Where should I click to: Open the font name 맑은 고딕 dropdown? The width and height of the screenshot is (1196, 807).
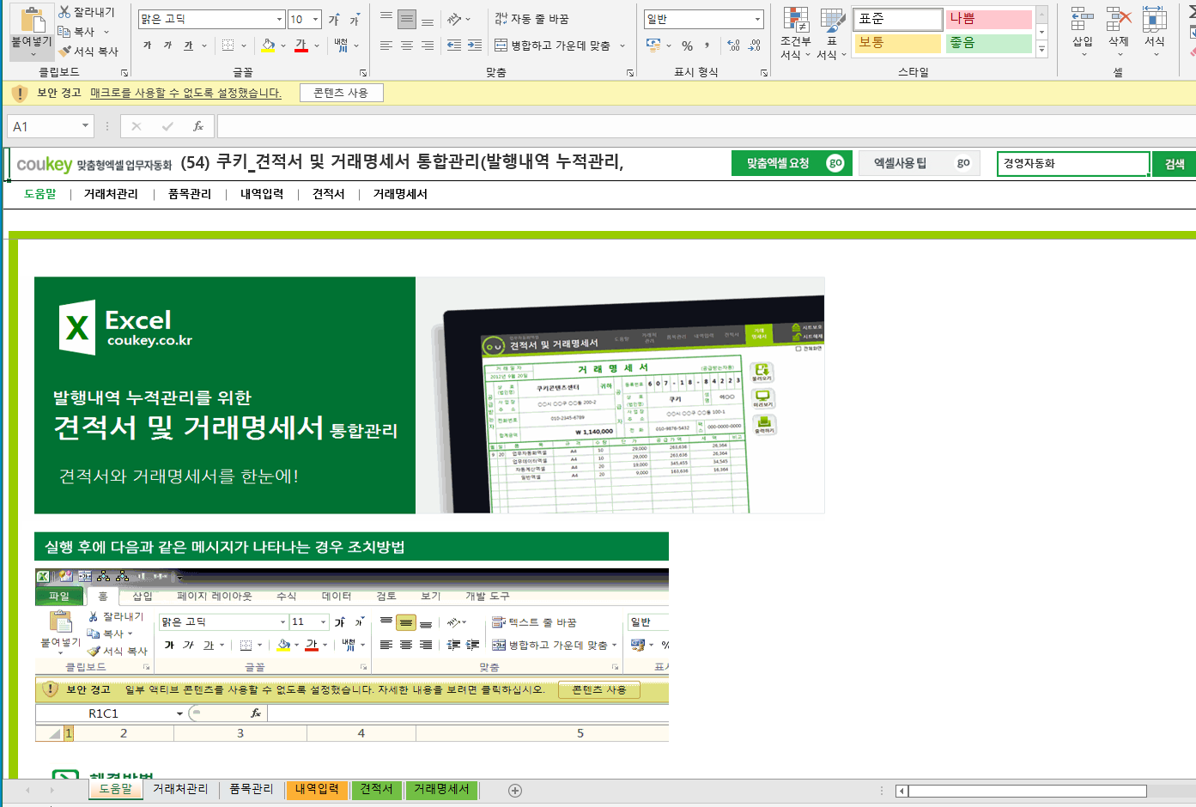point(280,19)
